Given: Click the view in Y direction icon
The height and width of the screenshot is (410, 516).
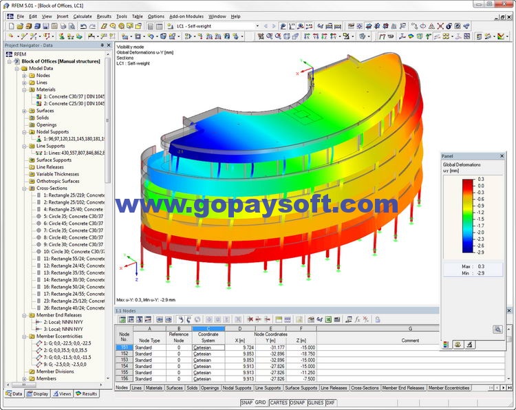Looking at the screenshot, I should (315, 36).
